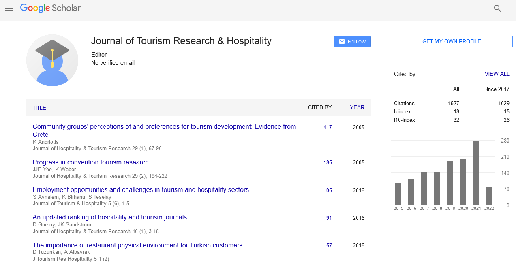Open the Community groups' perceptions article
516x264 pixels.
(x=164, y=130)
